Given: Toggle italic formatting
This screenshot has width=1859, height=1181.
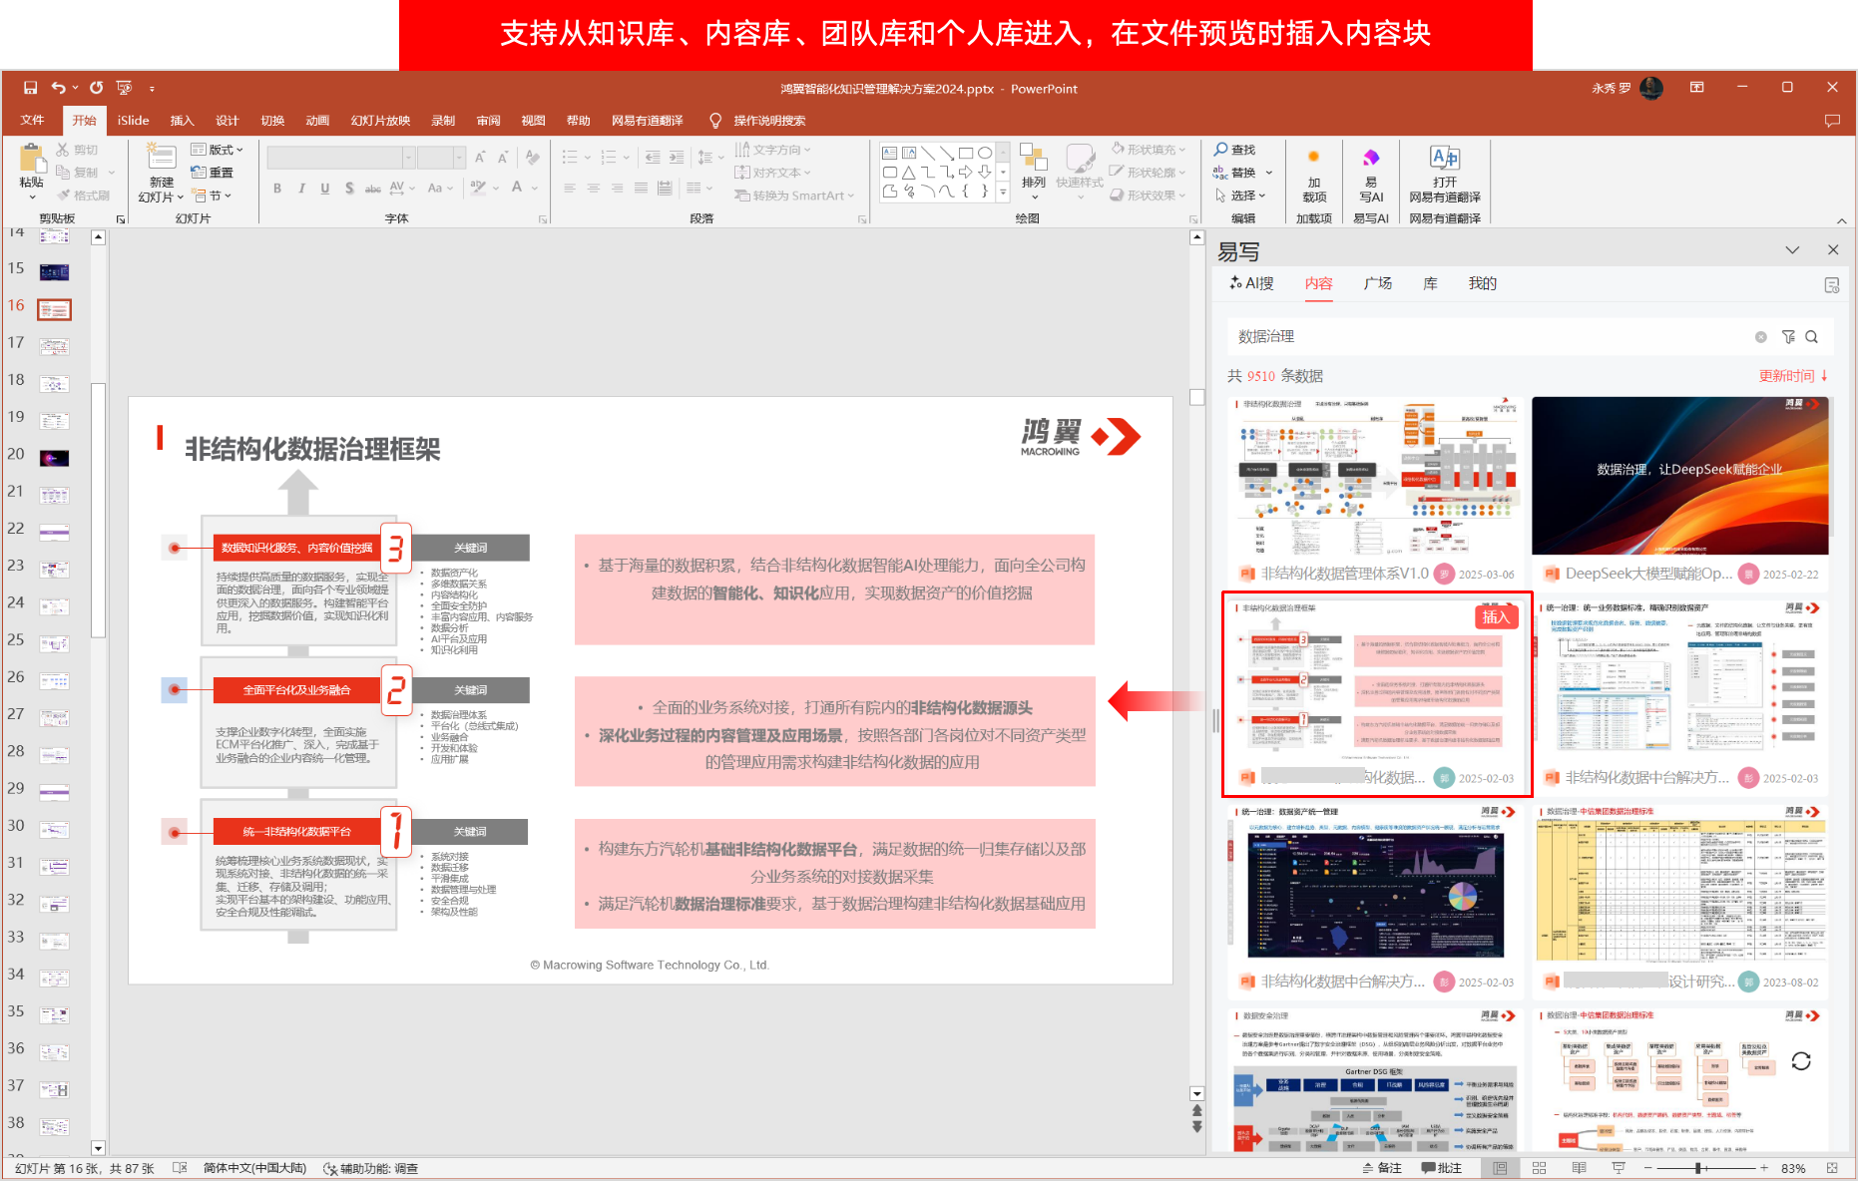Looking at the screenshot, I should pos(300,188).
